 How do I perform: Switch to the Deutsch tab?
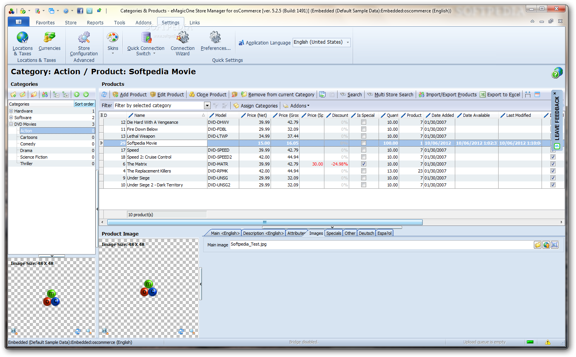[x=367, y=233]
